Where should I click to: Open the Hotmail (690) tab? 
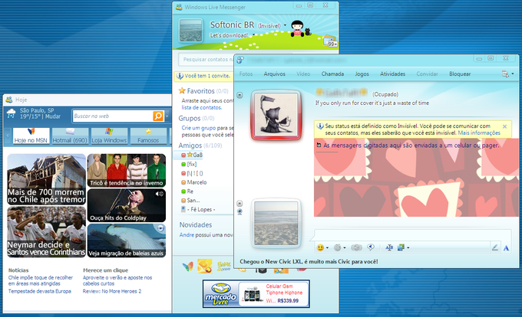70,136
